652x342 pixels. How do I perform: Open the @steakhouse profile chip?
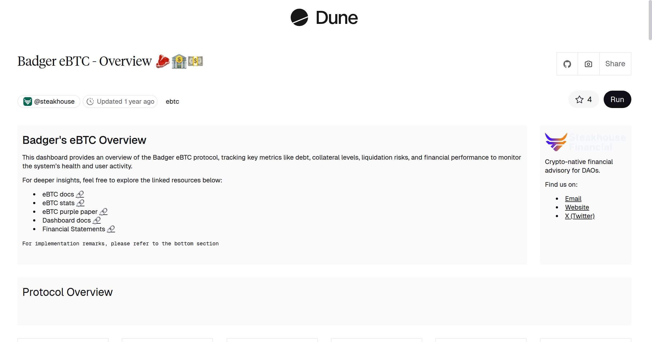(x=49, y=102)
